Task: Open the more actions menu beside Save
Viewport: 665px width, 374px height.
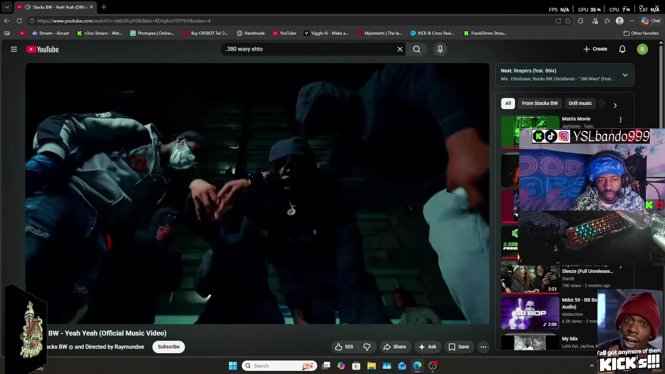Action: pyautogui.click(x=483, y=347)
